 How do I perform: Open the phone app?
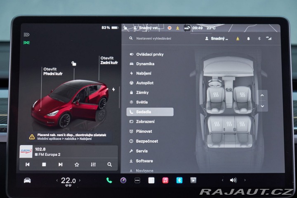(109, 180)
